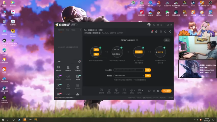Click the 弹幕秀 tool icon

[x=68, y=86]
